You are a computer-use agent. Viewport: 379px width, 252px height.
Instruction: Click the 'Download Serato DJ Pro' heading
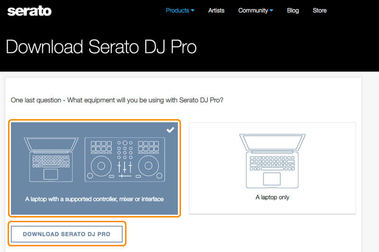pos(101,47)
